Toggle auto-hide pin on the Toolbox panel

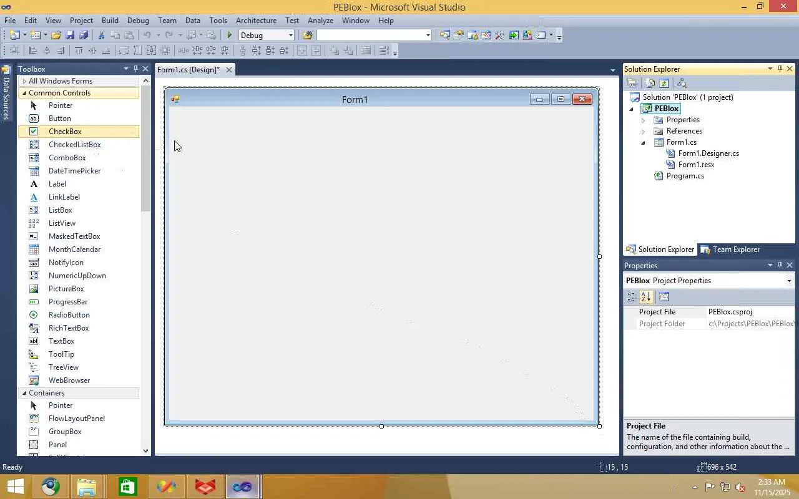coord(135,69)
